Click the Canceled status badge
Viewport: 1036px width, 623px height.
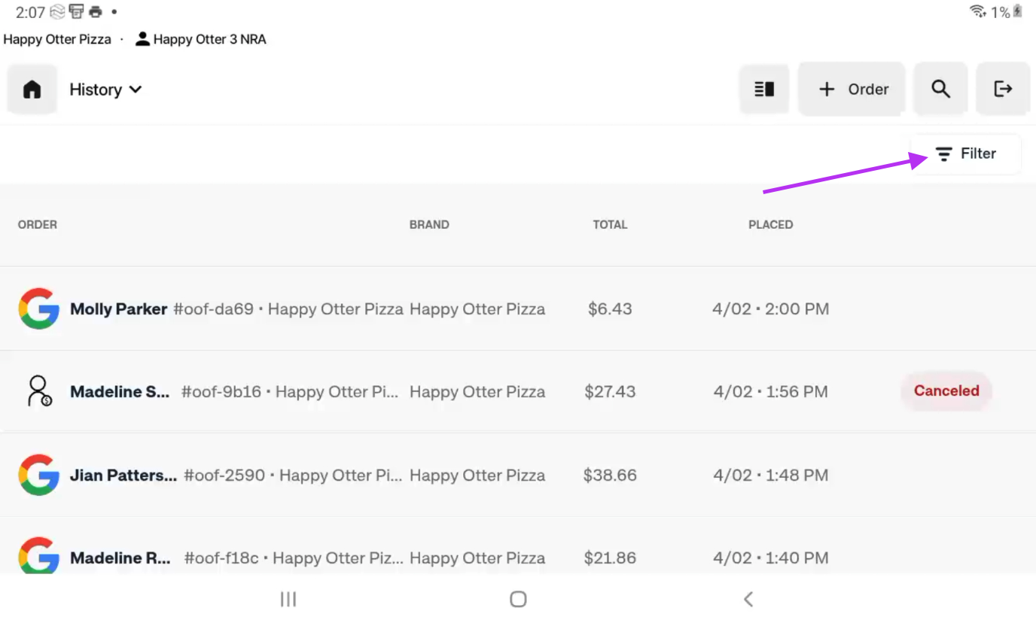click(x=946, y=391)
